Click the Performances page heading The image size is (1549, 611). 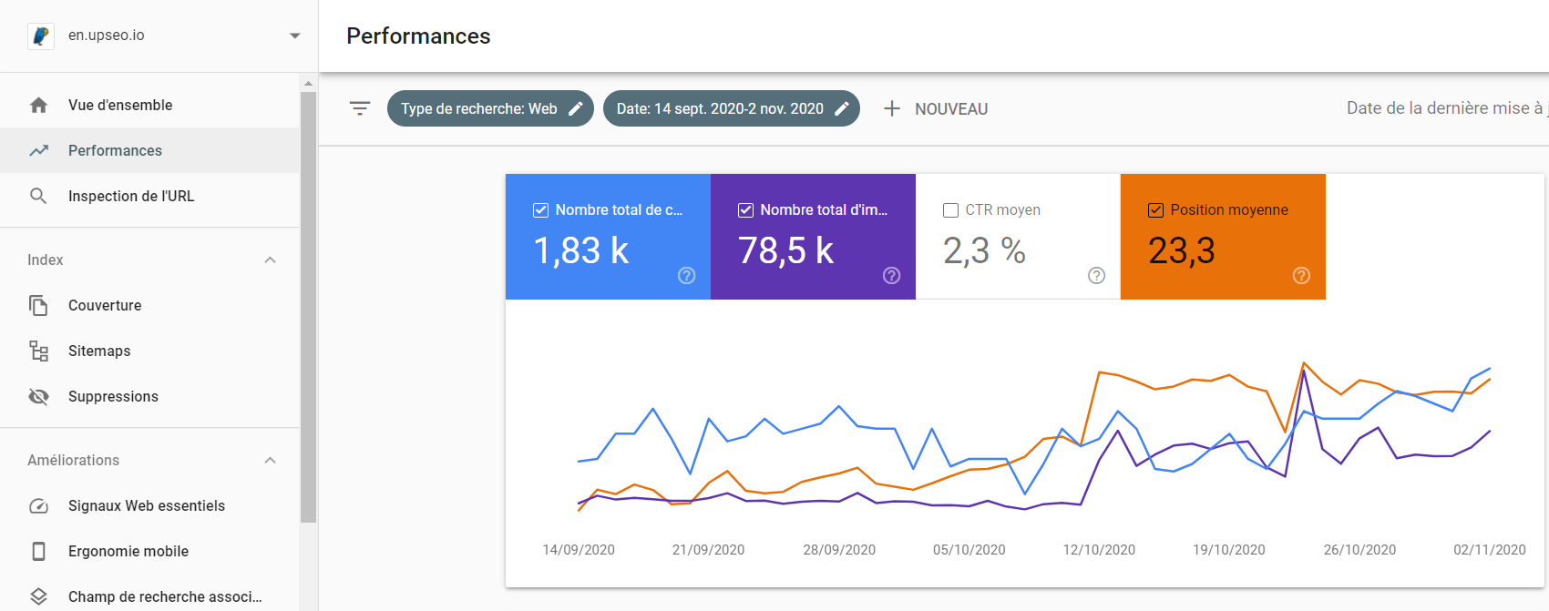[418, 36]
